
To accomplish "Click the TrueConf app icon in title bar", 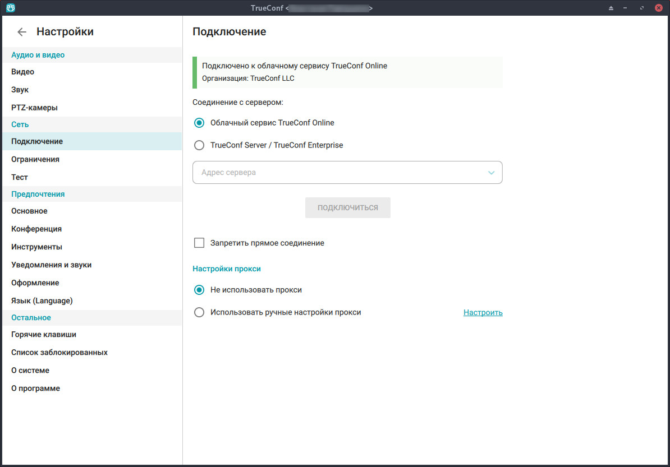I will pos(11,8).
